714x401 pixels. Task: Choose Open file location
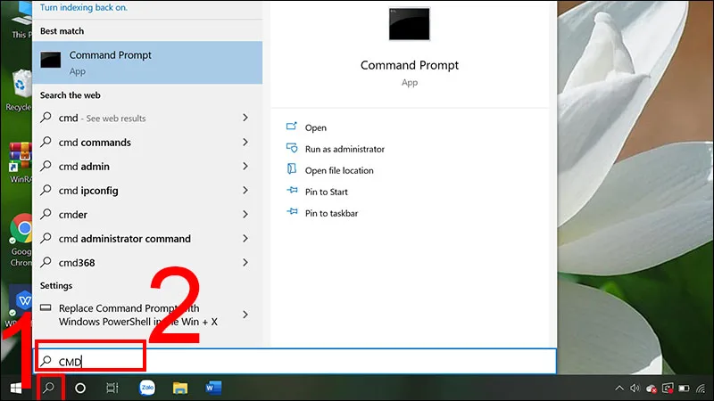coord(339,170)
